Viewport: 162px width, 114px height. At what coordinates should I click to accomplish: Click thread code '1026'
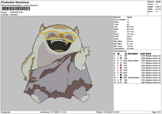[x=143, y=56]
